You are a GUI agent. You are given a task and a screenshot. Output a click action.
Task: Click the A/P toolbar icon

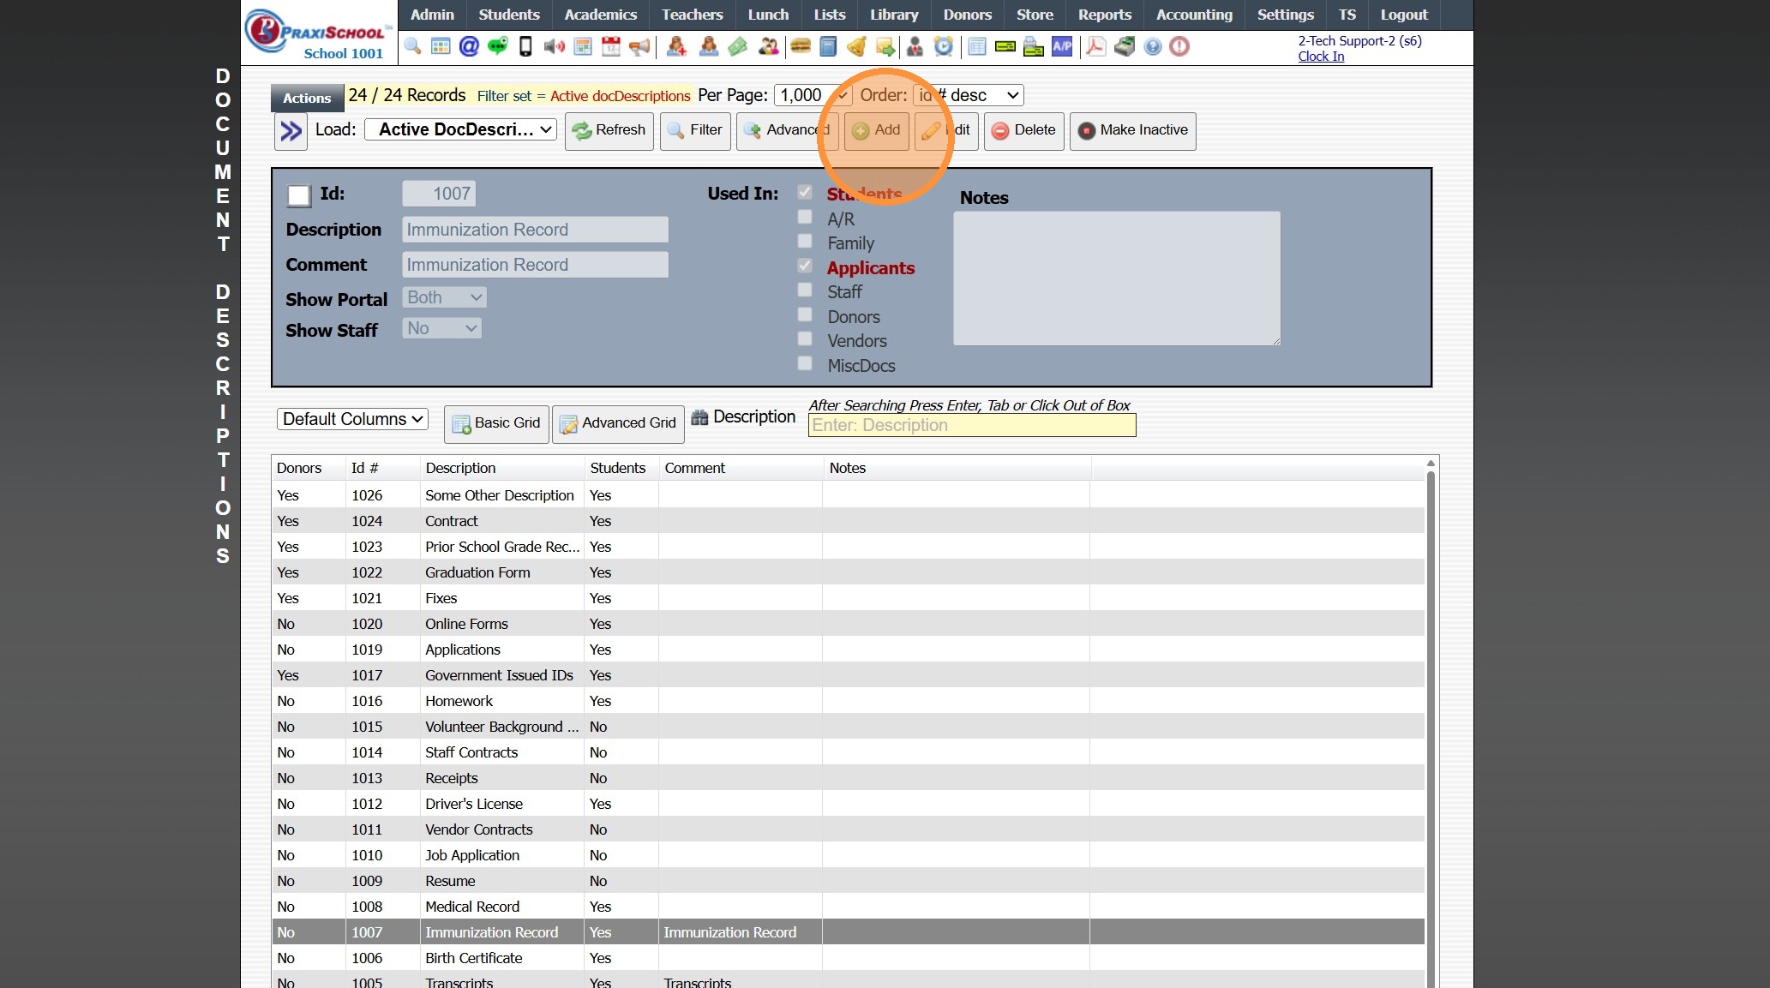click(x=1062, y=46)
